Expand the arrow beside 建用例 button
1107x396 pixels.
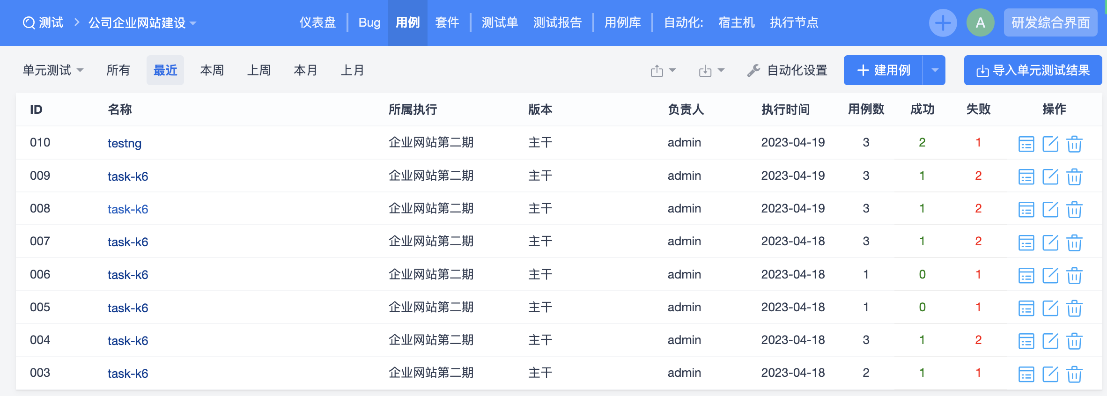point(935,70)
